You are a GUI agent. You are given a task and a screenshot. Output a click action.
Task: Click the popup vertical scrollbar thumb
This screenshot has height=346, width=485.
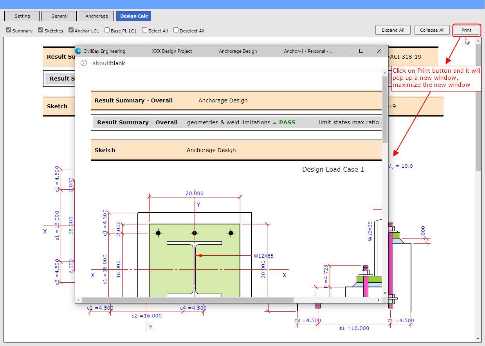pos(385,109)
